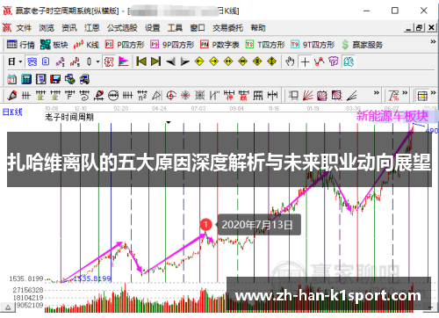Click the save-screen floppy disk icon

[55, 79]
